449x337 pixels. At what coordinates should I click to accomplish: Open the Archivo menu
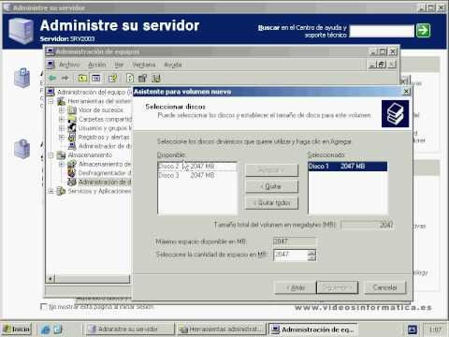69,65
